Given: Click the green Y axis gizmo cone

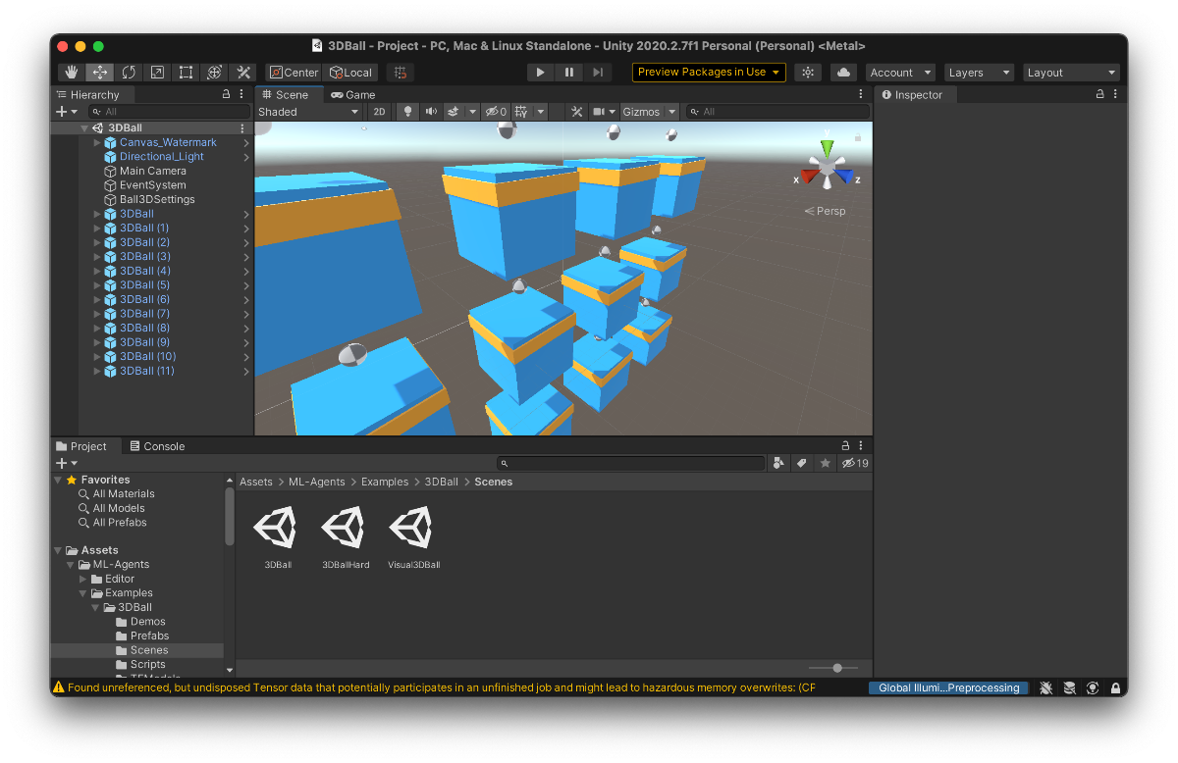Looking at the screenshot, I should coord(828,147).
